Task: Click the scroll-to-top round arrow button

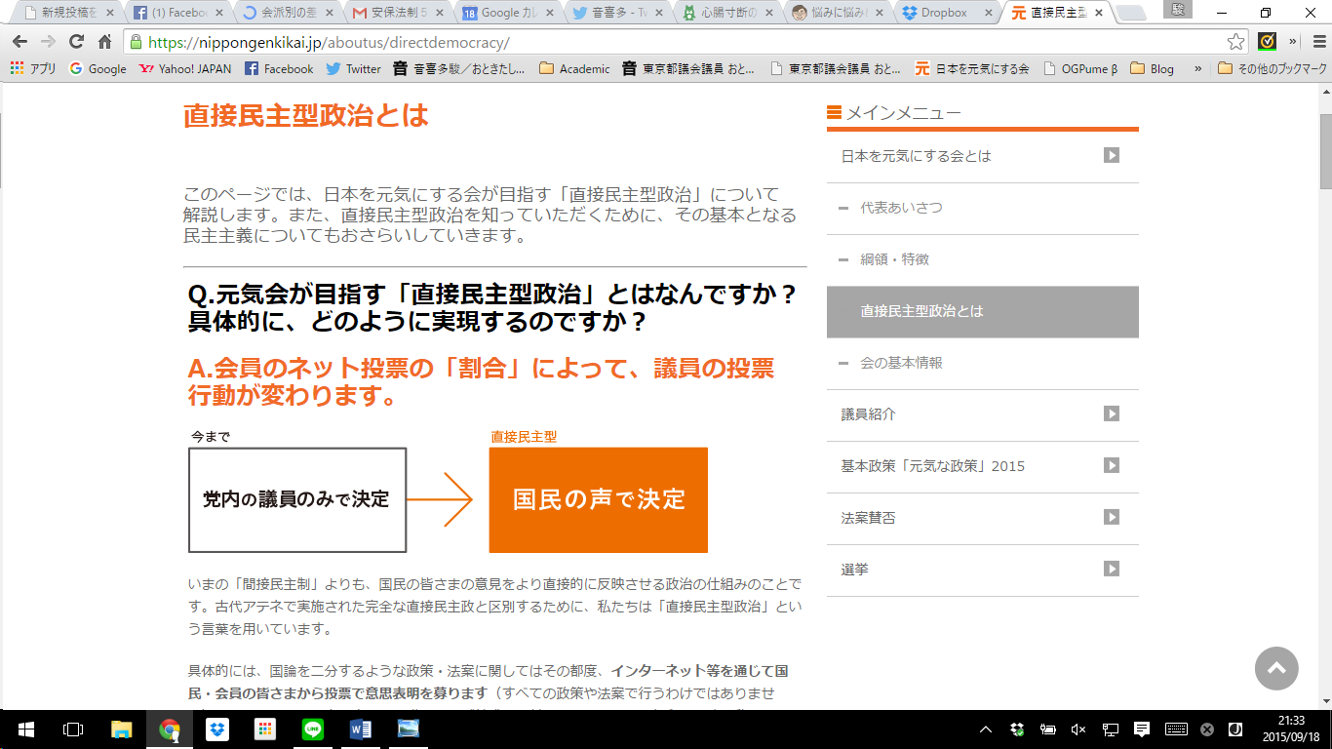Action: click(1276, 669)
